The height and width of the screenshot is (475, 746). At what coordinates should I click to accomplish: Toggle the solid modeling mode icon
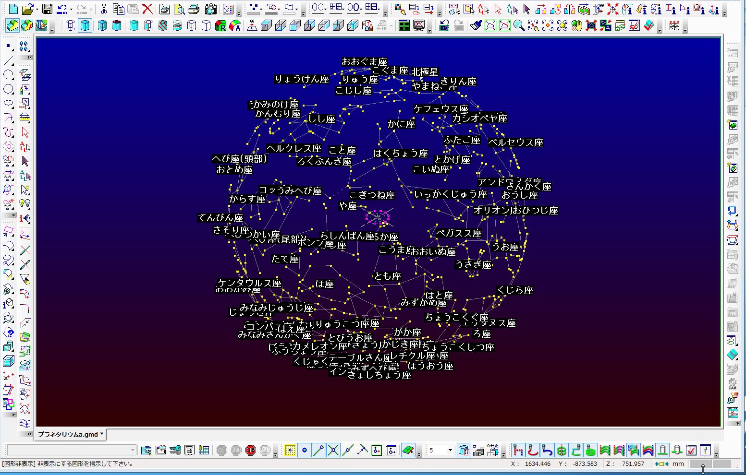click(12, 25)
